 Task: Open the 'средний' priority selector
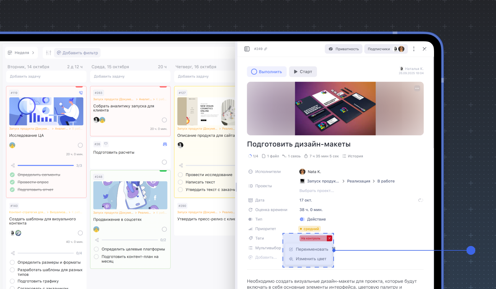click(309, 229)
